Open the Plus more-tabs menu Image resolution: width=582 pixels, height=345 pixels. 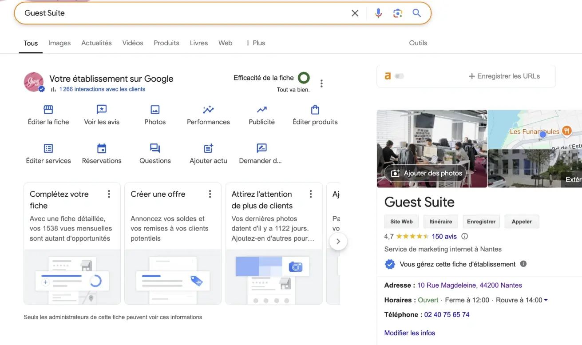255,43
